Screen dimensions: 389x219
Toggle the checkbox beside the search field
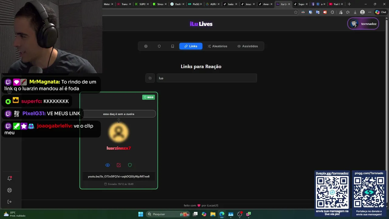[150, 78]
